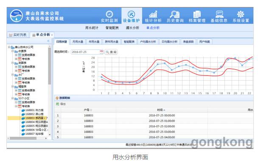Export the table with the 导出 Excel icon
This screenshot has width=258, height=161.
click(57, 104)
